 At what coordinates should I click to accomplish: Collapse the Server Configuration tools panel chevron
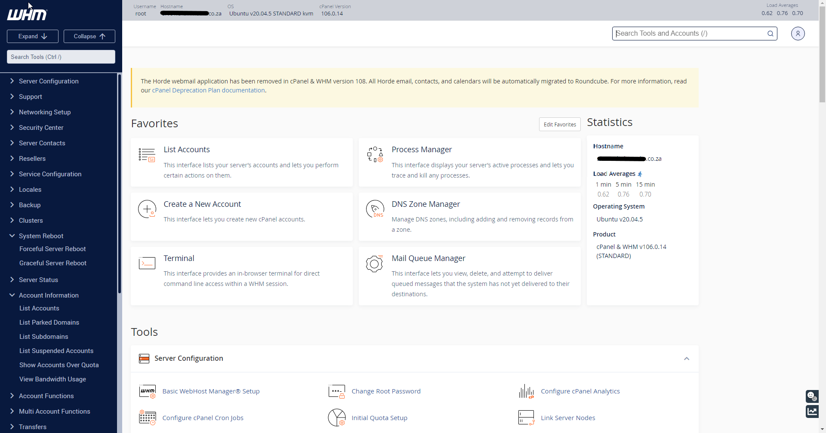(687, 359)
